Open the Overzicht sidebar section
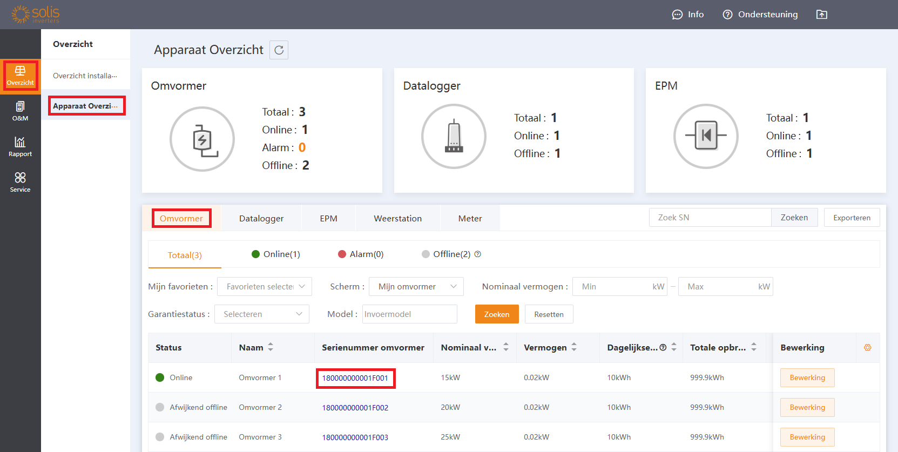This screenshot has width=898, height=452. tap(20, 76)
